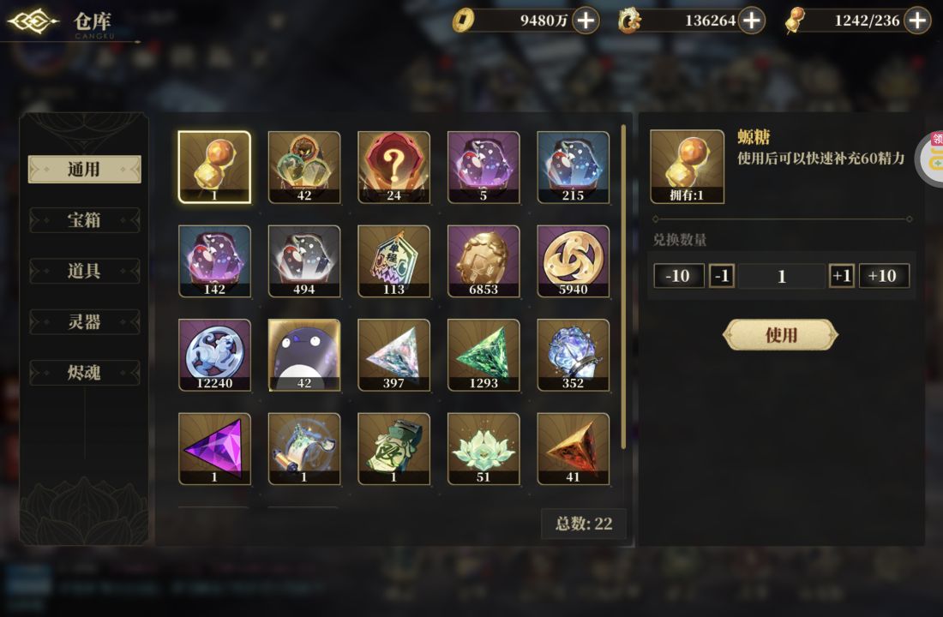Viewport: 943px width, 617px height.
Task: Add gold coins with the plus button
Action: tap(586, 21)
